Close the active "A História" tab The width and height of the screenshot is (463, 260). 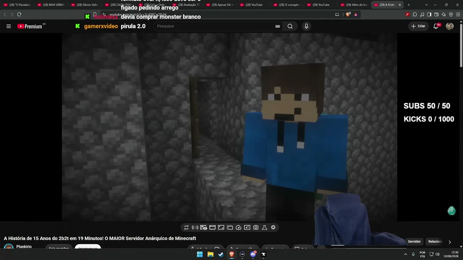point(400,5)
